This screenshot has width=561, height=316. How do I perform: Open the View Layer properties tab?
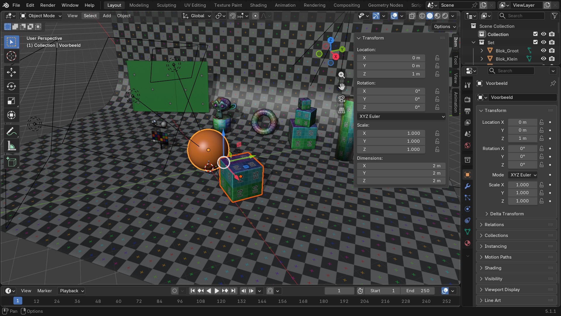(x=467, y=122)
